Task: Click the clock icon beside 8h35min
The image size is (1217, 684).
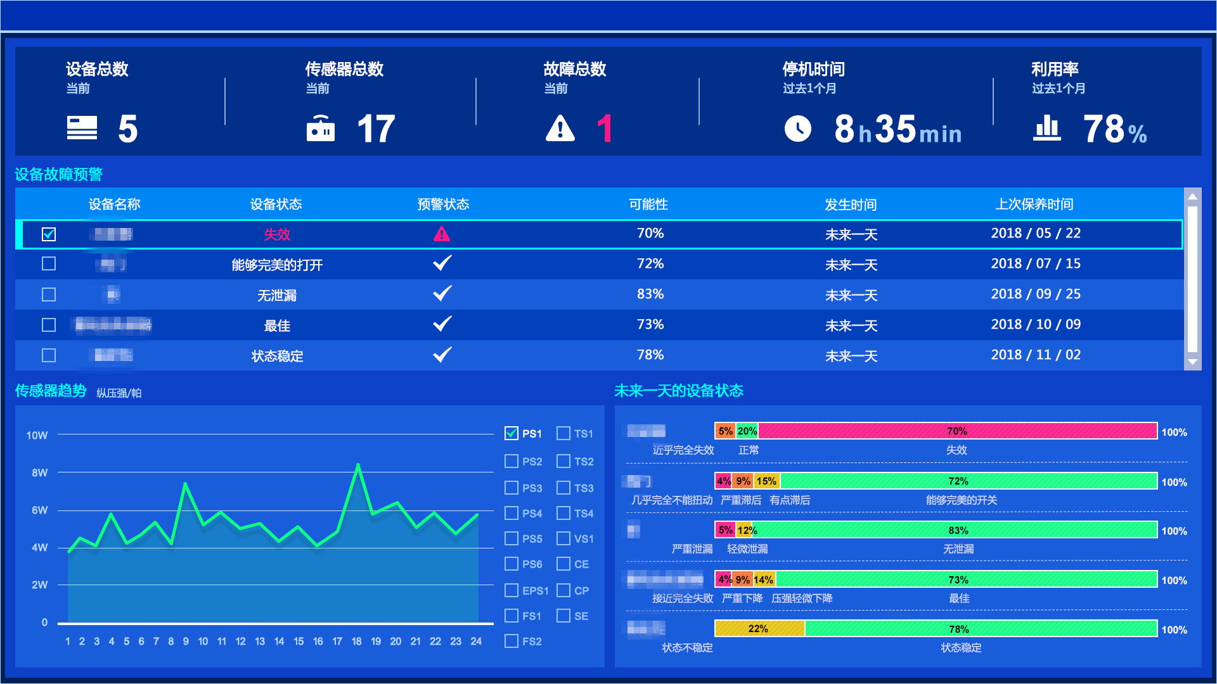Action: [798, 129]
